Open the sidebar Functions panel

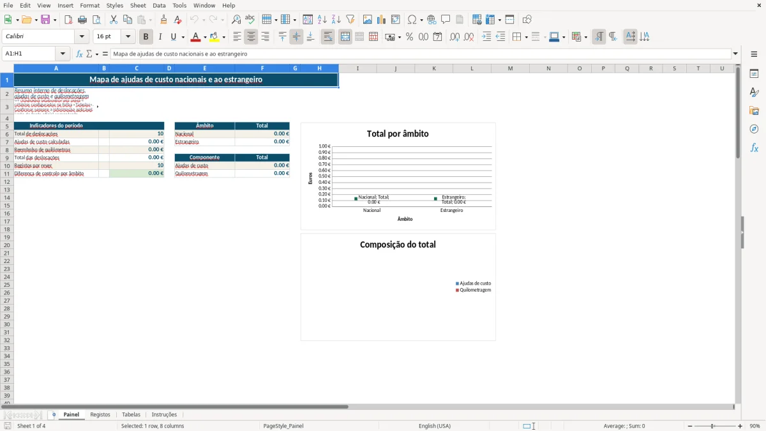pos(754,148)
